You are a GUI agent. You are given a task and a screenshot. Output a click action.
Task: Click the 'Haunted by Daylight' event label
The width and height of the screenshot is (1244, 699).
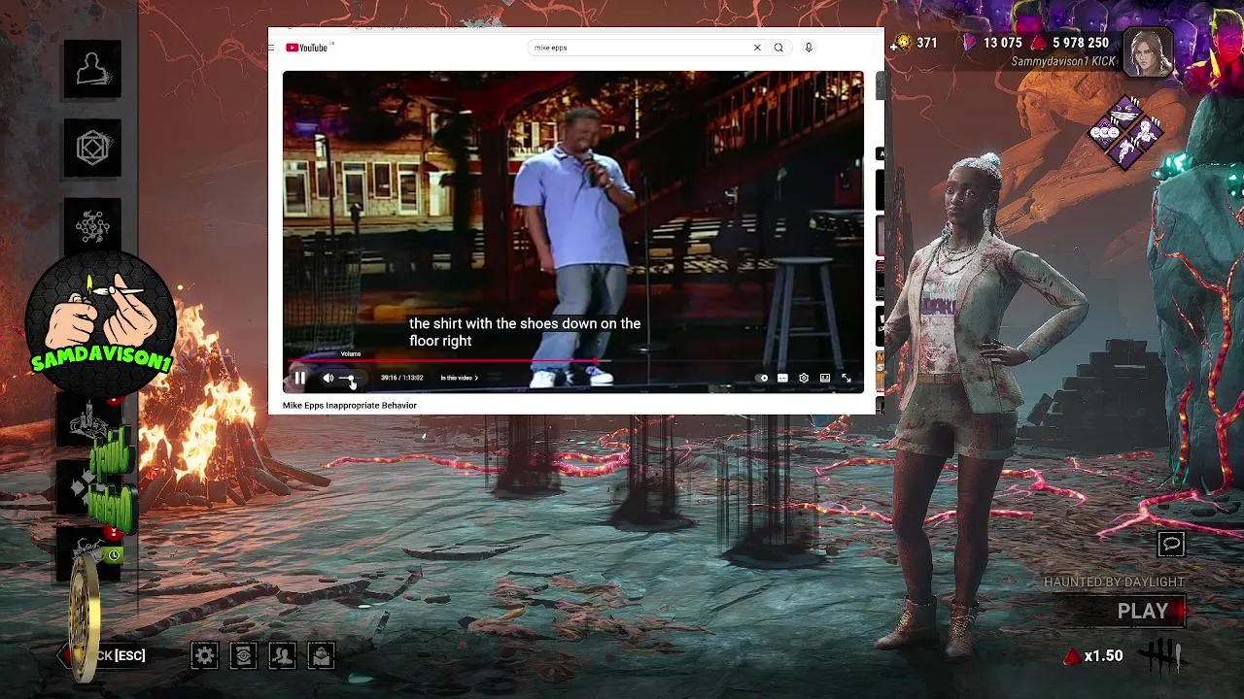(1114, 582)
